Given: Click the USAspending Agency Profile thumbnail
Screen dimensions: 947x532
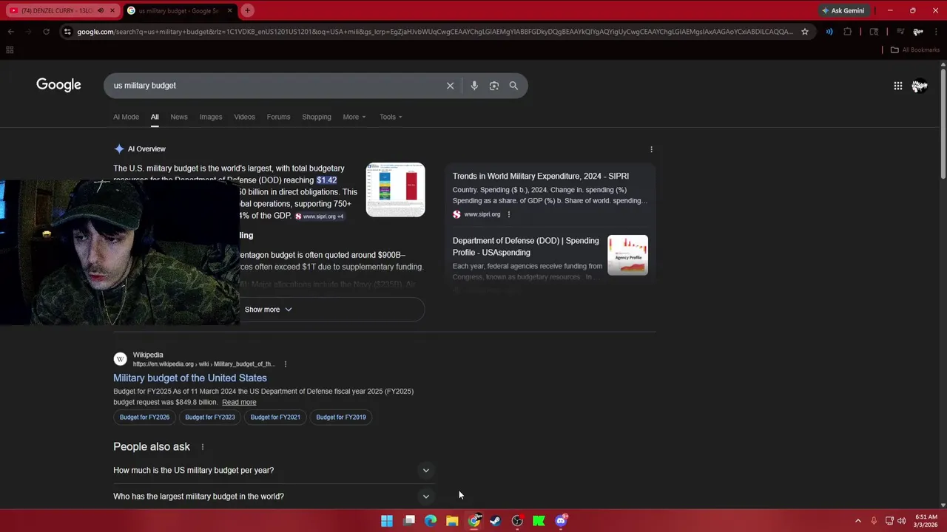Looking at the screenshot, I should pyautogui.click(x=627, y=255).
